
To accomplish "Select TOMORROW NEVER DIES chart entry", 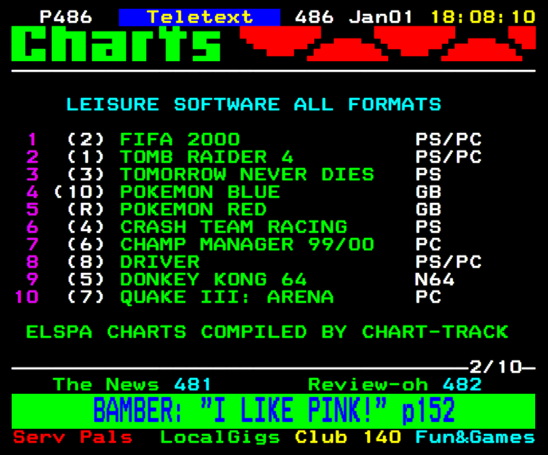I will tap(247, 174).
